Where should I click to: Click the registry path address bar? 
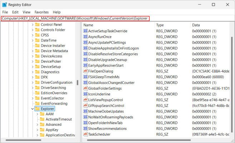coord(74,18)
